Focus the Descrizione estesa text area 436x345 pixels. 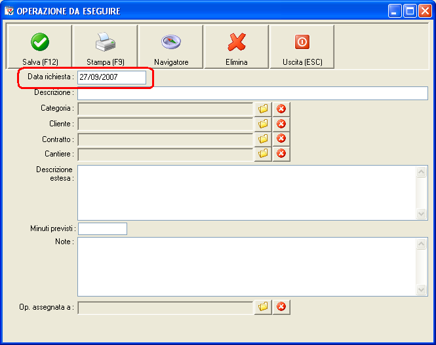coord(247,193)
